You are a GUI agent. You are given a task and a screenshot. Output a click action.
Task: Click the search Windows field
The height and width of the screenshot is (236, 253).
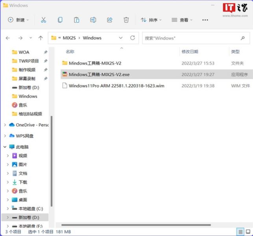point(196,38)
